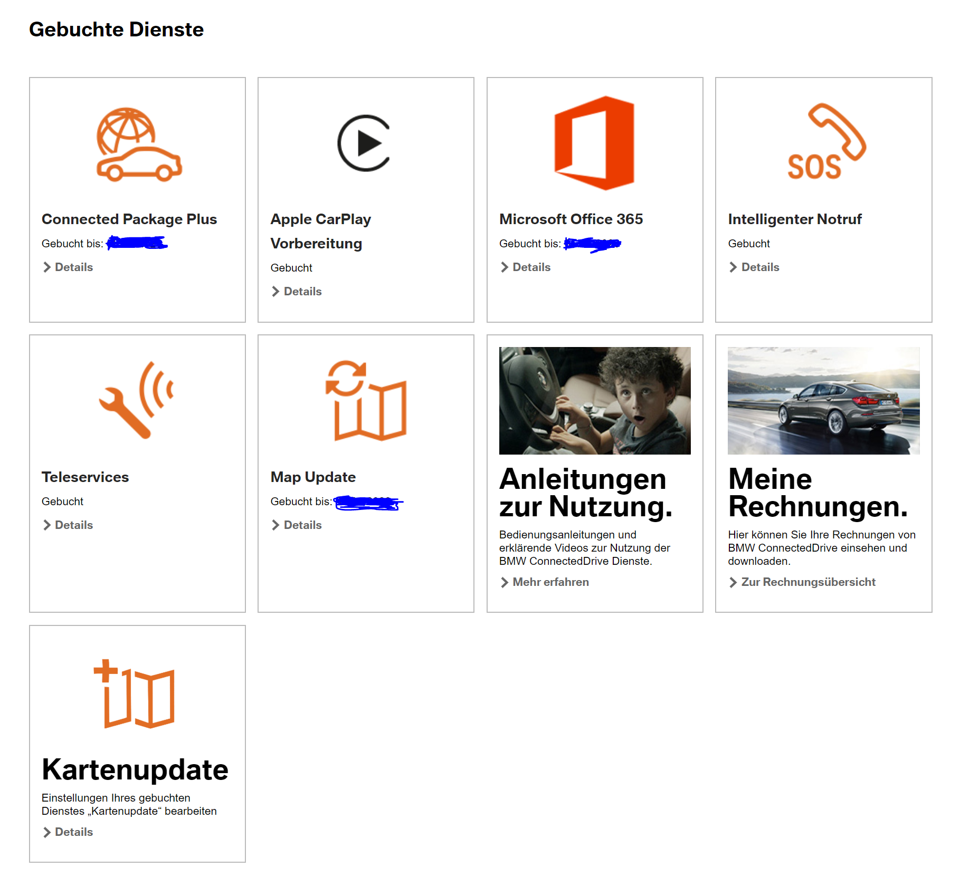The height and width of the screenshot is (877, 960).
Task: Open Zur Rechnungsübersicht
Action: (807, 582)
